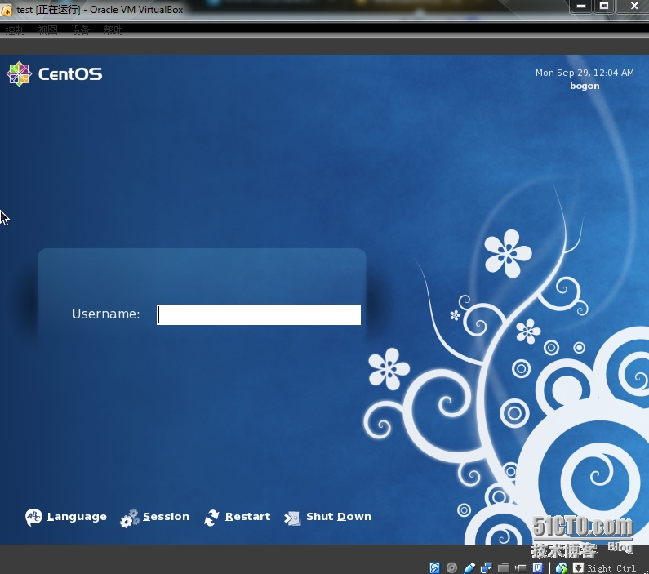This screenshot has width=649, height=574.
Task: Click the network adapters status icon
Action: 486,567
